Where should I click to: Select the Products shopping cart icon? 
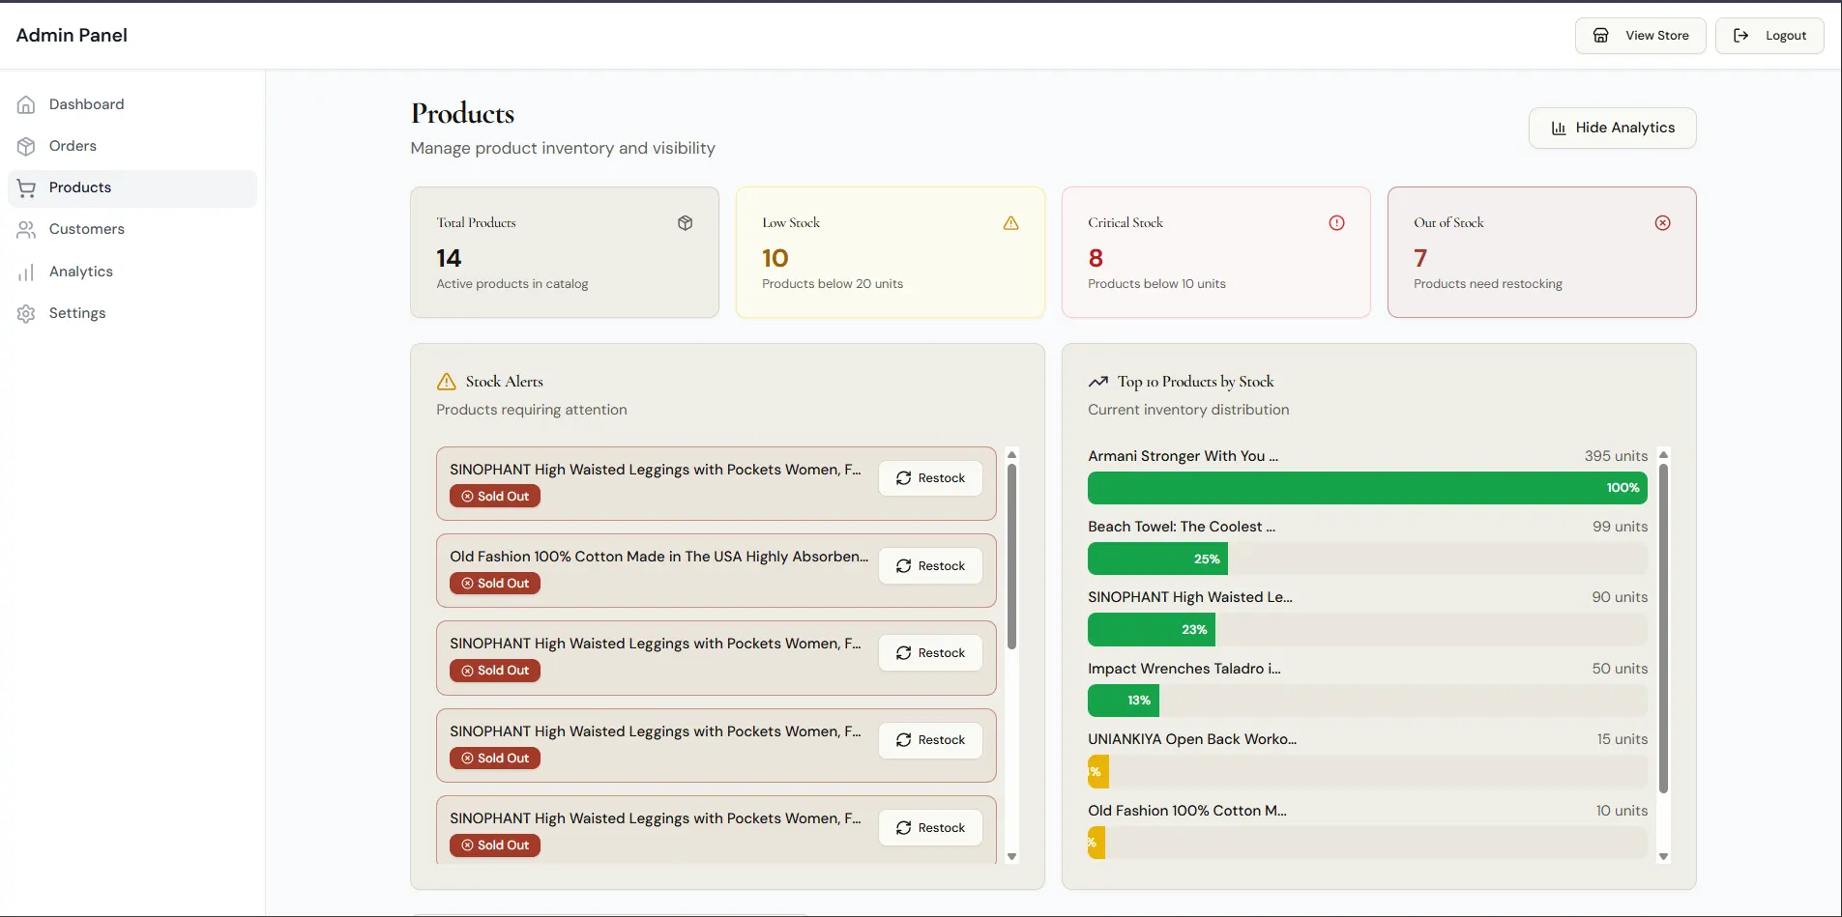[25, 187]
